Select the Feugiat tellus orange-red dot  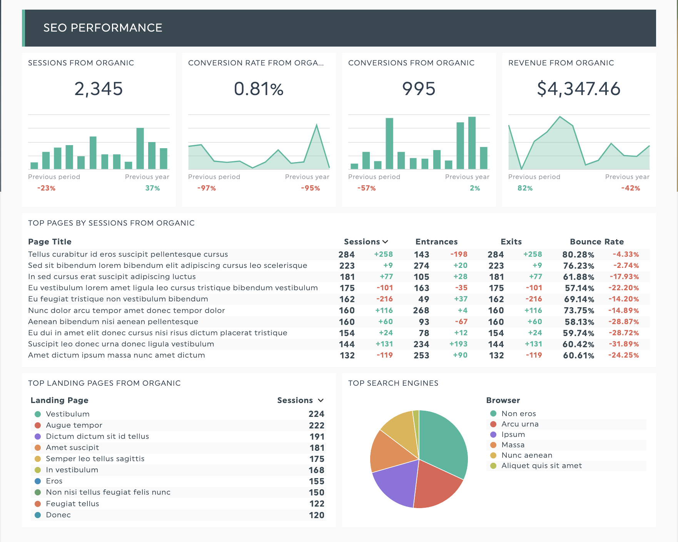[38, 504]
